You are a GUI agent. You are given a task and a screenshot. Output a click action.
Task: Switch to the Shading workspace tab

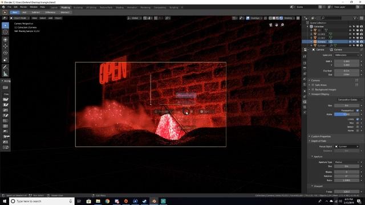[x=120, y=7]
